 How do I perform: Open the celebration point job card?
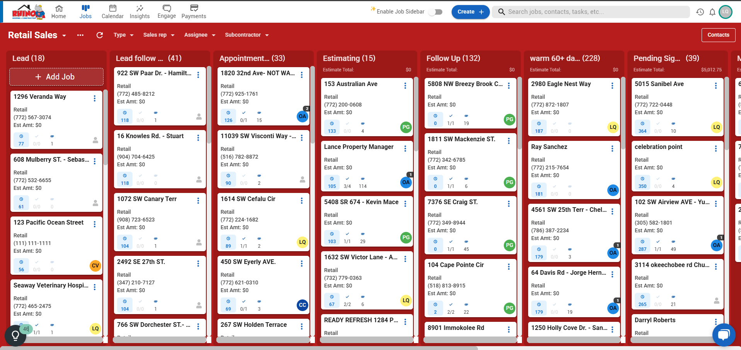(x=658, y=147)
